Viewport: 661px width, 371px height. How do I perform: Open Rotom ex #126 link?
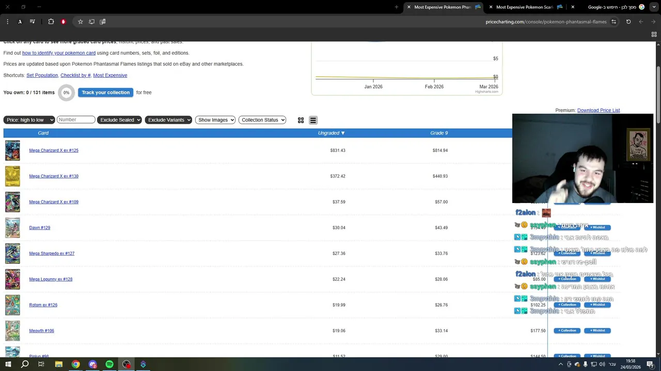pos(43,305)
